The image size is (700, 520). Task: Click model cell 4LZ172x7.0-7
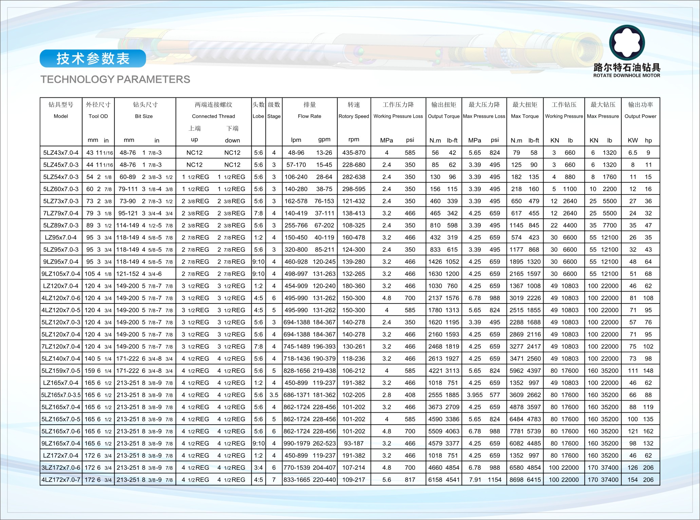(x=61, y=480)
